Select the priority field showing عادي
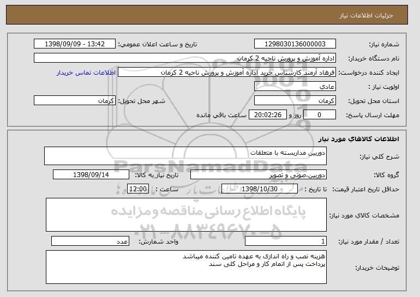Screen dimensions: 420x297 click(x=295, y=87)
